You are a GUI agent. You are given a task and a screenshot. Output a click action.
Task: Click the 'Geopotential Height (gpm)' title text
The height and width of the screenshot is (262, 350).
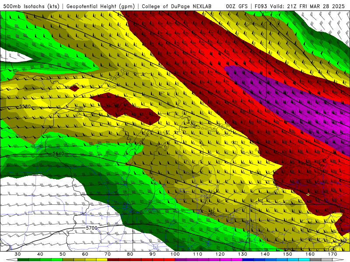click(101, 6)
